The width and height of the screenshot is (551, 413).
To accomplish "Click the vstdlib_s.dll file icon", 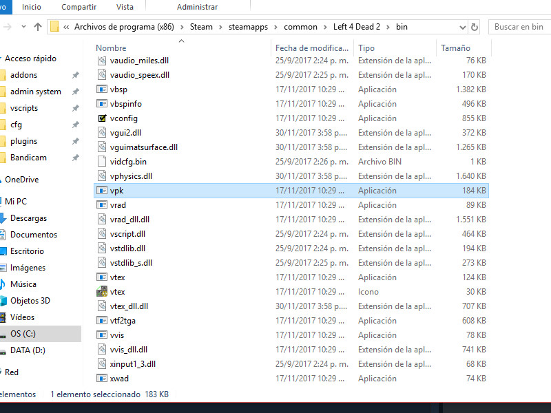I will (102, 263).
